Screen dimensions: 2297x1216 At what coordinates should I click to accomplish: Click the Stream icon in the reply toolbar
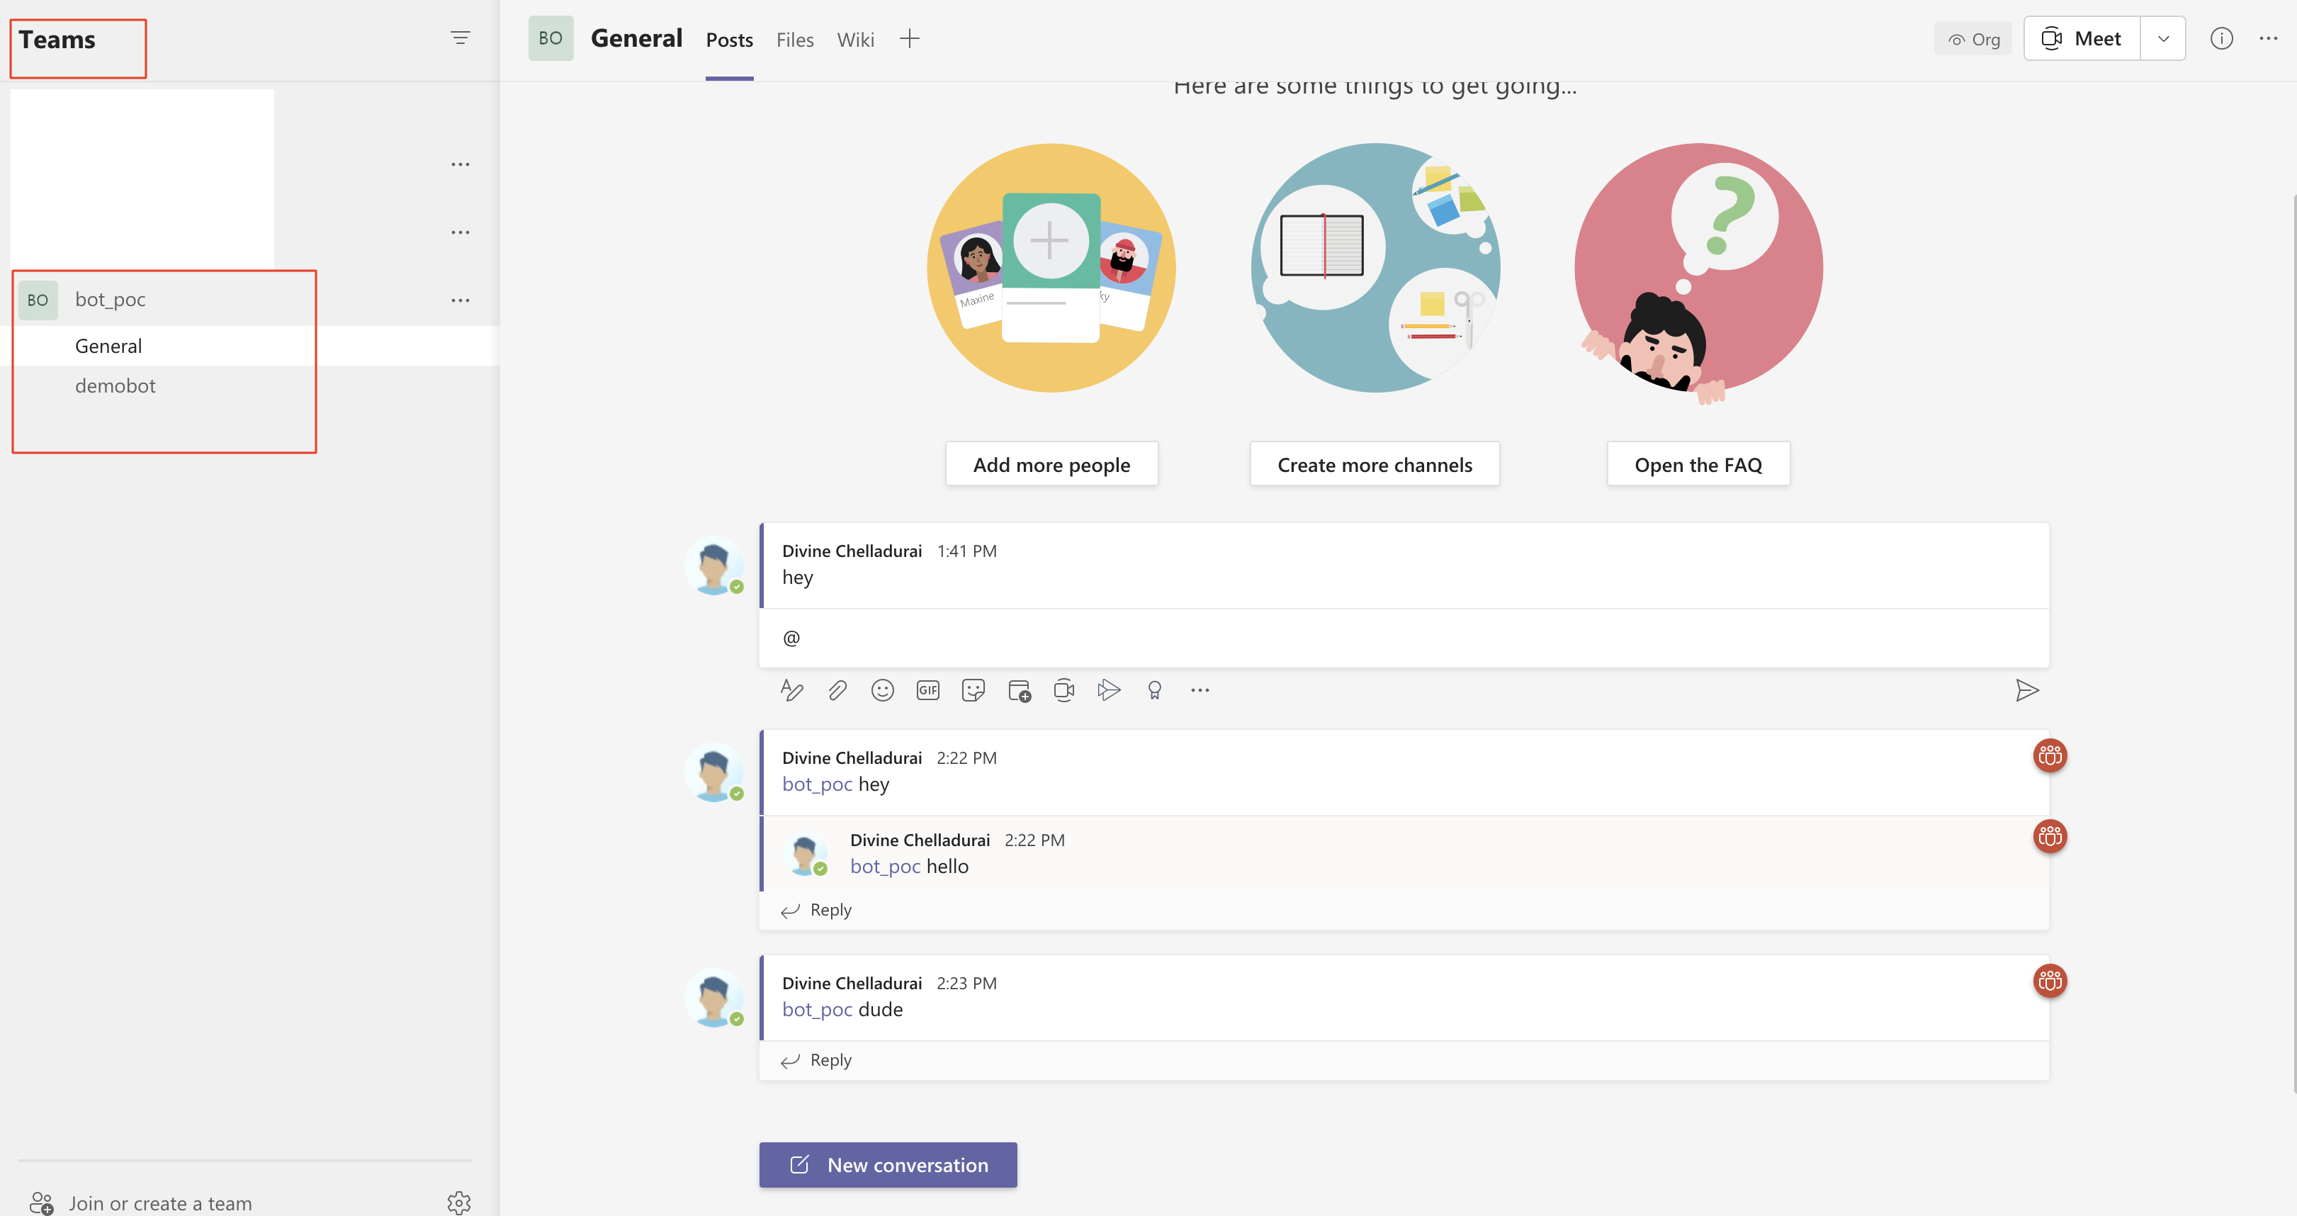pyautogui.click(x=1108, y=689)
